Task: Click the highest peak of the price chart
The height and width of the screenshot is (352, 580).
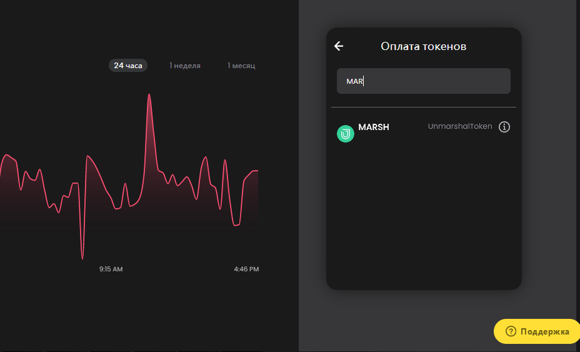Action: (x=149, y=95)
